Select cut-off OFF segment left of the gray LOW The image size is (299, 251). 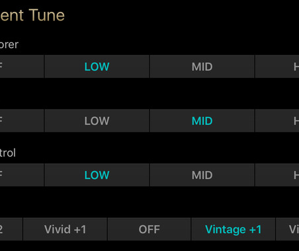[x=22, y=121]
